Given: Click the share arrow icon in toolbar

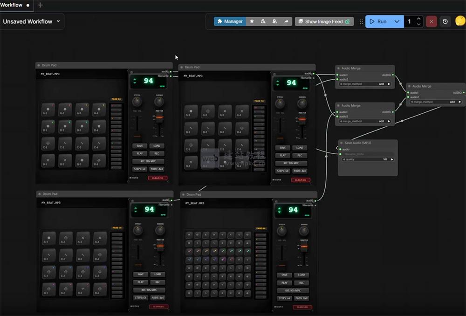Looking at the screenshot, I should pyautogui.click(x=286, y=21).
